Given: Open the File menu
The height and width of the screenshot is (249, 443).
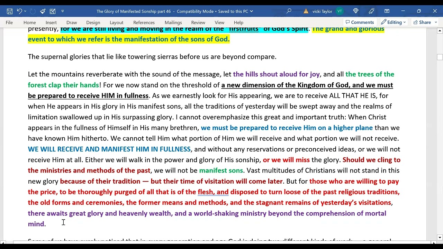Looking at the screenshot, I should pos(9,22).
